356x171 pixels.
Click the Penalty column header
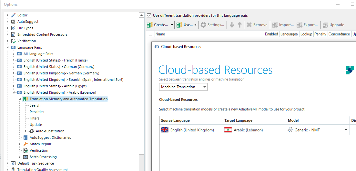coord(320,34)
